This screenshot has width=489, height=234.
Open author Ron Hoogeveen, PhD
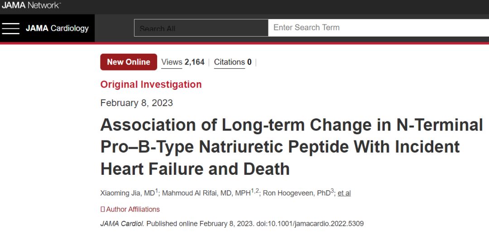pyautogui.click(x=298, y=193)
